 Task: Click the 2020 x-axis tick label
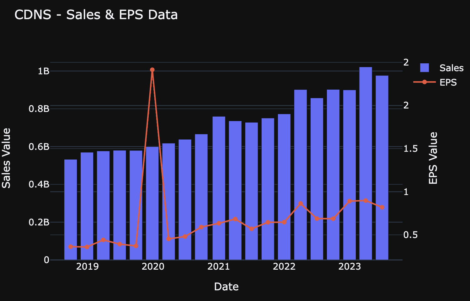tap(153, 267)
